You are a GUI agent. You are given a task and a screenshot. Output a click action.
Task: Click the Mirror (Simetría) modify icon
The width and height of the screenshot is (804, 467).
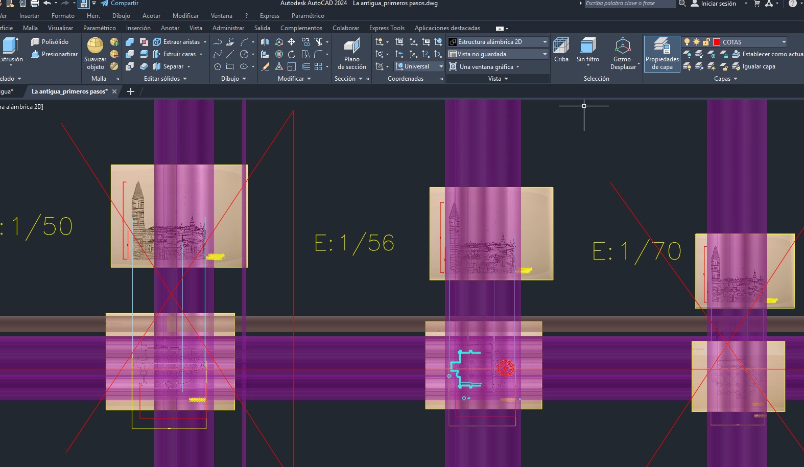point(265,42)
